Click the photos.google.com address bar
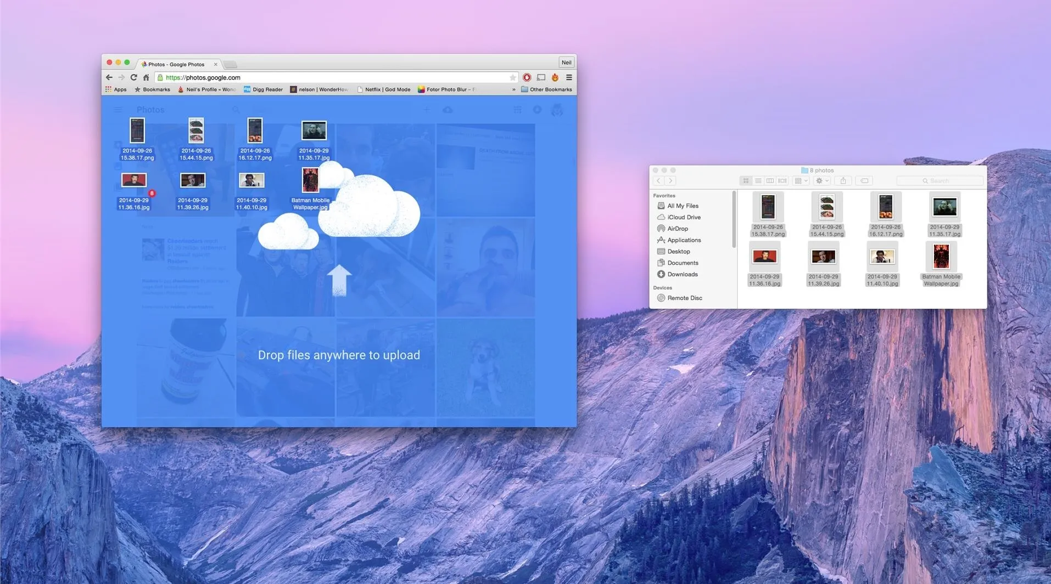The height and width of the screenshot is (584, 1051). point(335,77)
